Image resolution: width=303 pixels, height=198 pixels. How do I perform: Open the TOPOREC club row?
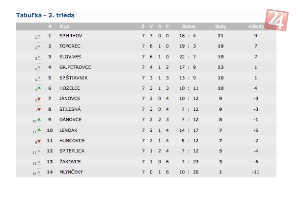pos(70,46)
